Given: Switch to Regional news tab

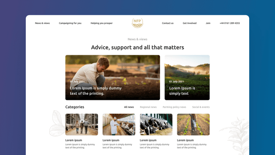Looking at the screenshot, I should pyautogui.click(x=148, y=107).
